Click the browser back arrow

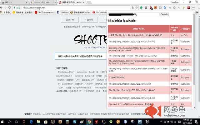(x=3, y=7)
